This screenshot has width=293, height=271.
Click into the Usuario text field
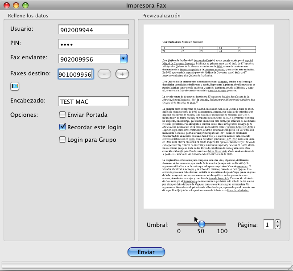(93, 30)
